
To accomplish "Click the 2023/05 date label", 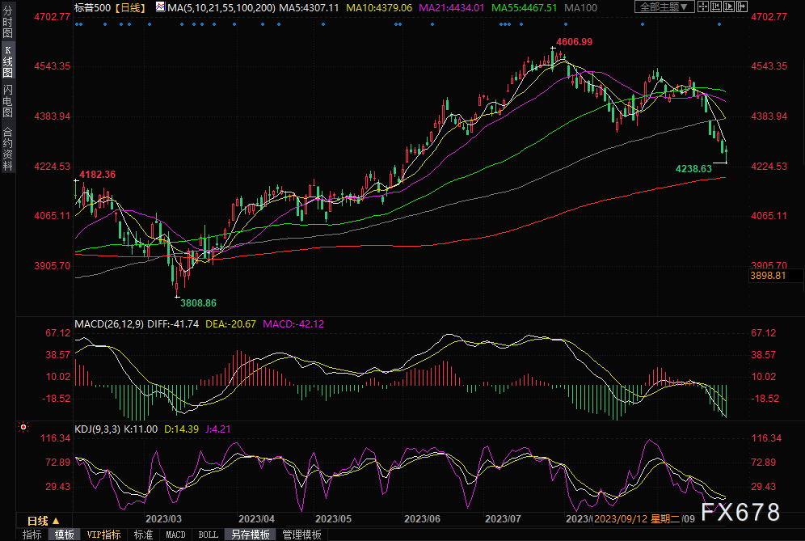I will 333,519.
